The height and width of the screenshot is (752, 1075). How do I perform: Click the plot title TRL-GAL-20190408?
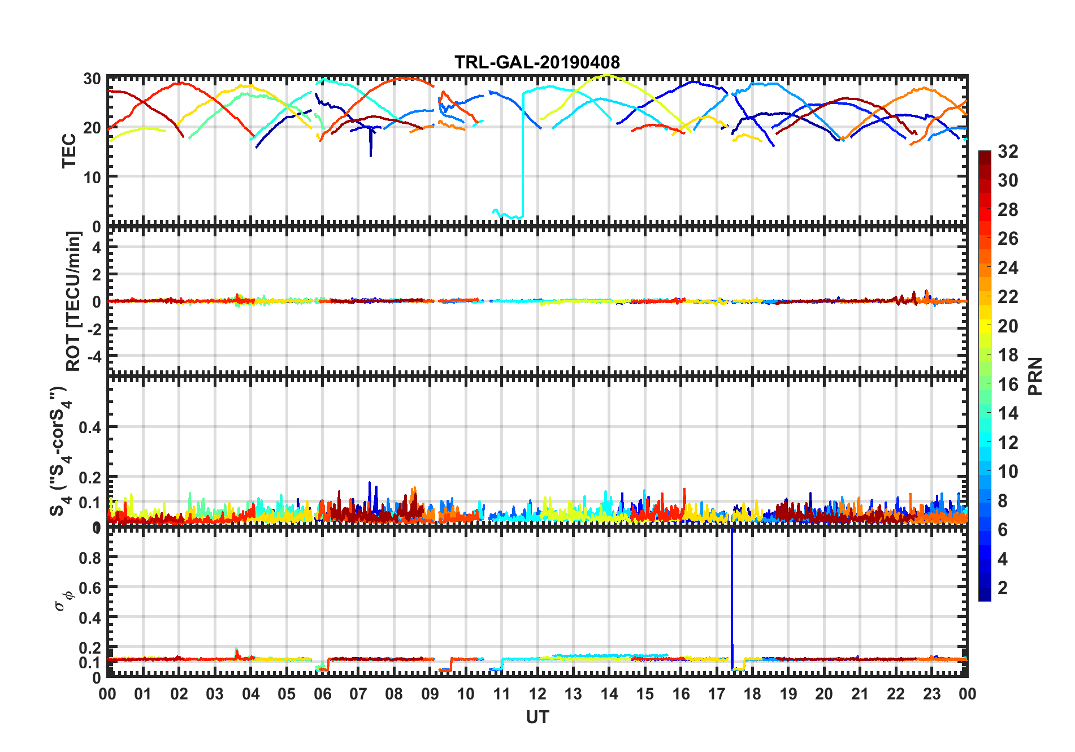537,62
